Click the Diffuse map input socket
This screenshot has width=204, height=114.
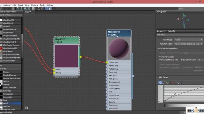coord(107,62)
